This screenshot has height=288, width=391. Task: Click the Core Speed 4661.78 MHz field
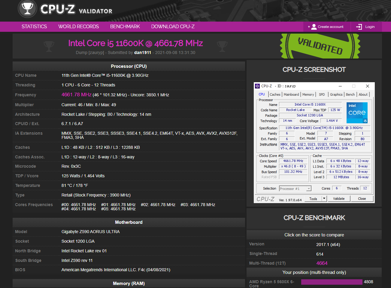click(x=293, y=161)
